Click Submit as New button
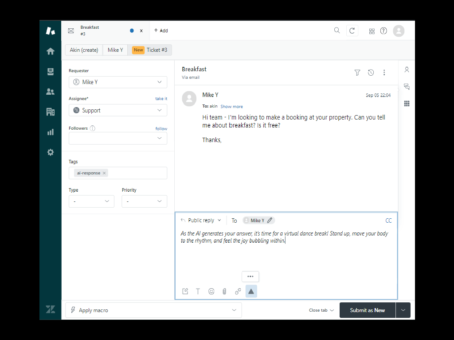 coord(367,310)
